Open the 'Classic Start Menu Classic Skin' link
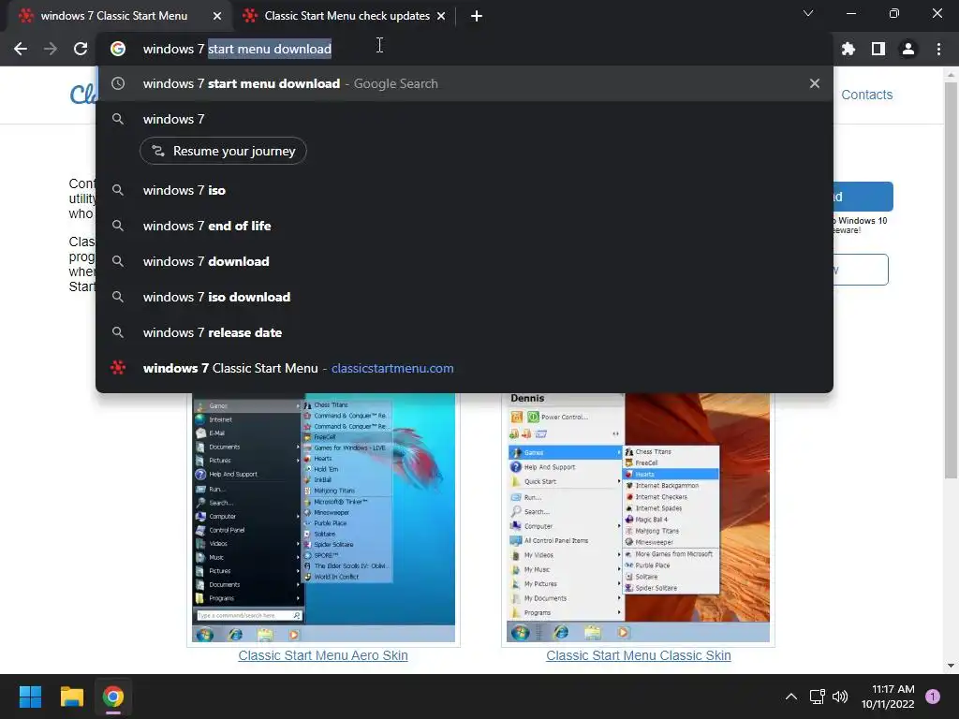959x719 pixels. click(x=638, y=655)
